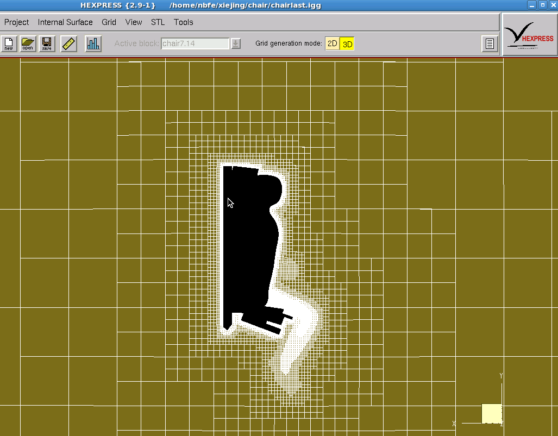Open the STL menu

pyautogui.click(x=158, y=22)
